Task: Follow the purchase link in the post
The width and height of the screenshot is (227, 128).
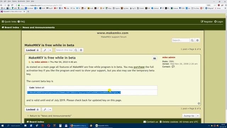Action: pos(139,67)
